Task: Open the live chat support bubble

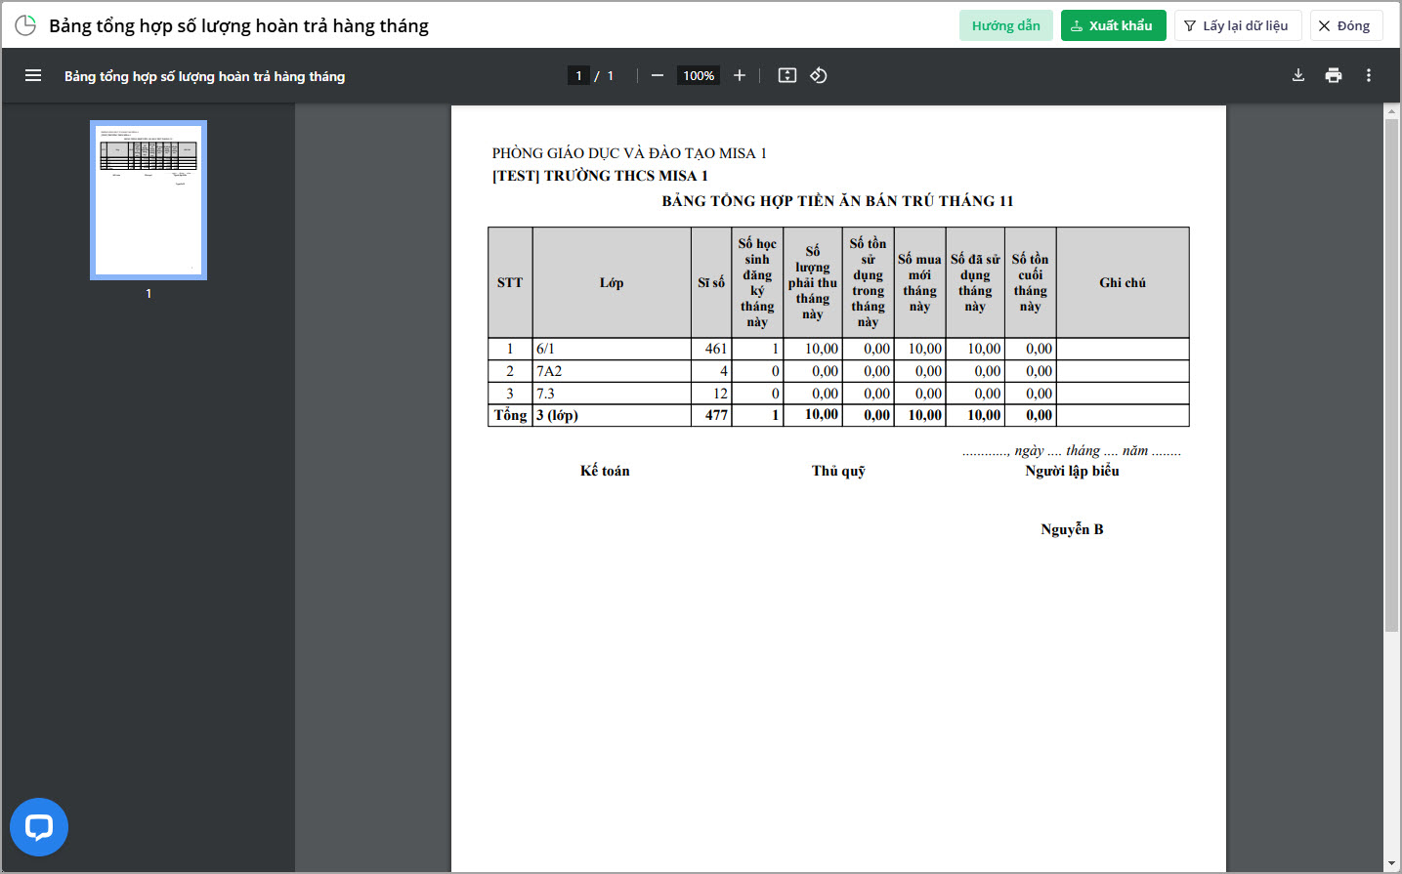Action: [x=39, y=827]
